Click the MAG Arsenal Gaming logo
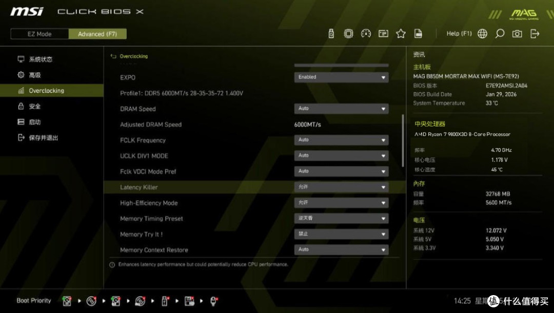554x313 pixels. point(524,14)
